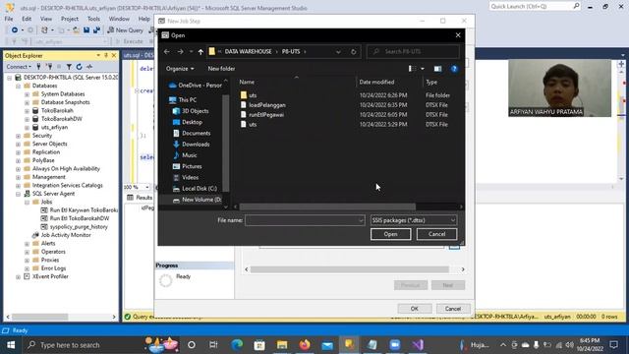Open the Organize dropdown
This screenshot has width=629, height=354.
(180, 69)
